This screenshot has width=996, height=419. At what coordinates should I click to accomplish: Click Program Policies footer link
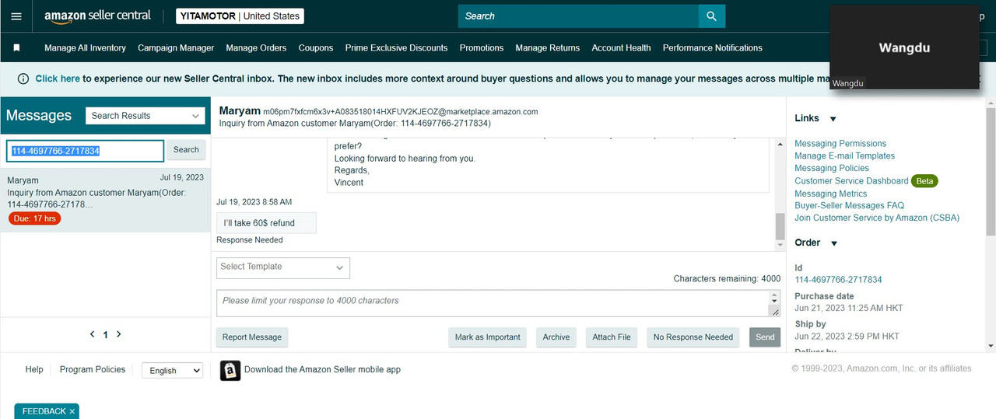pos(93,370)
